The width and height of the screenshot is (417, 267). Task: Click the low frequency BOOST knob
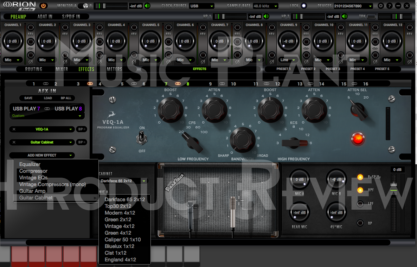(x=170, y=110)
